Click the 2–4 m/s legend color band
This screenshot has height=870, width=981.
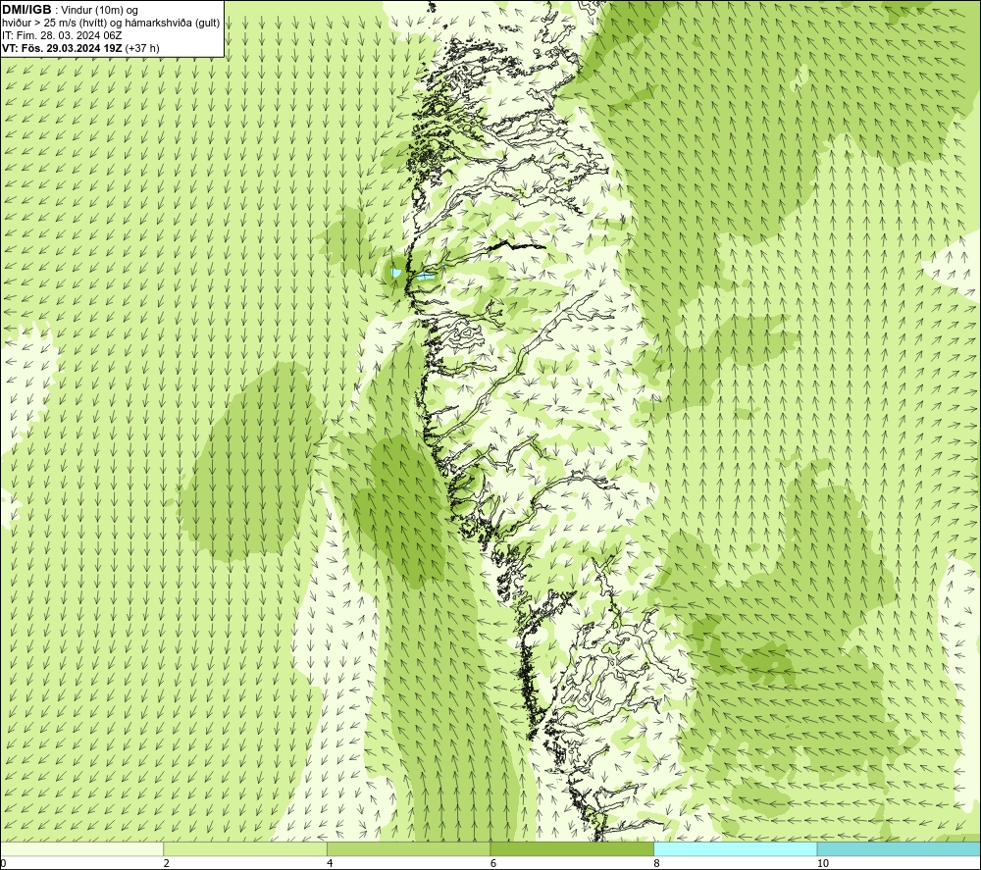[245, 848]
